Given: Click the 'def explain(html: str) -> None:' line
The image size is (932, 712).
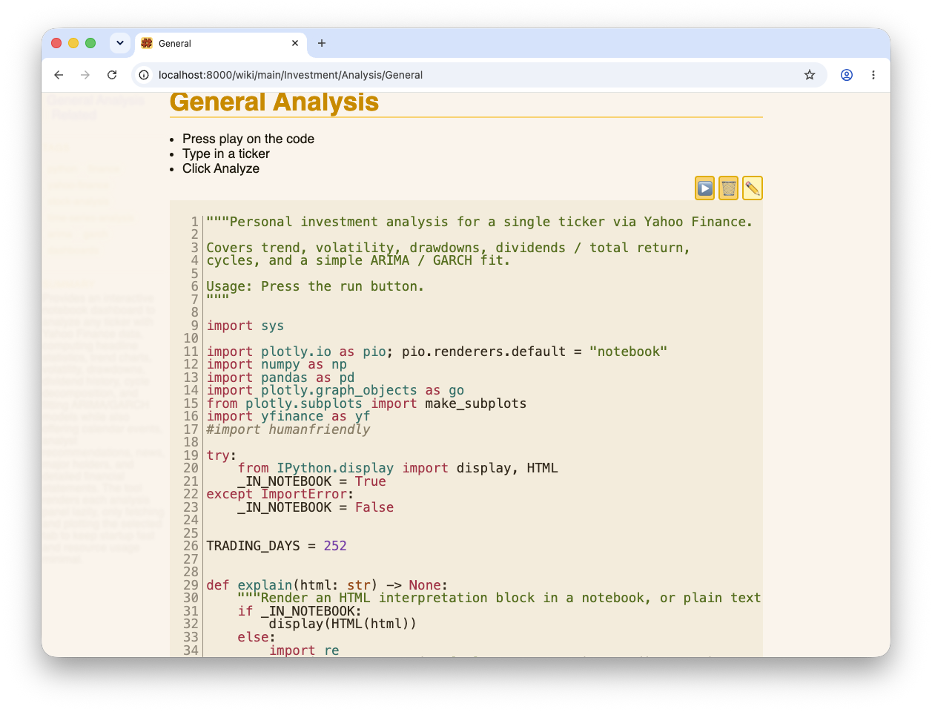Looking at the screenshot, I should pos(327,585).
